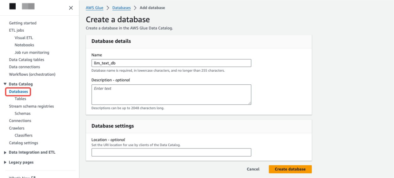
Task: Collapse the Data Catalog section
Action: (5, 84)
